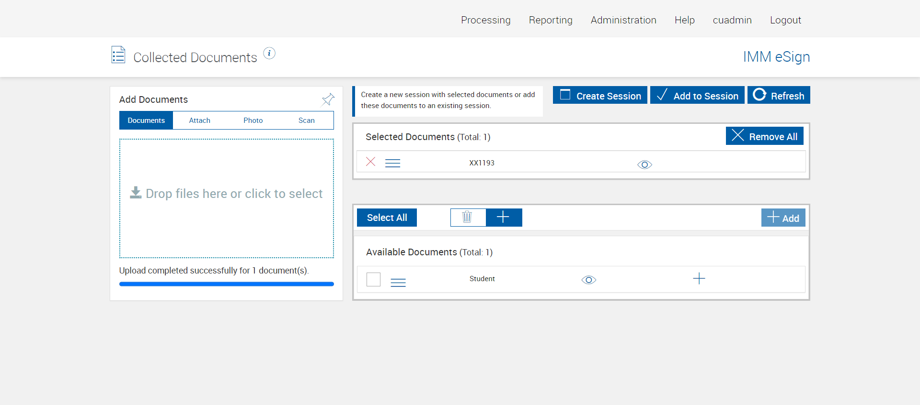Screen dimensions: 920x405
Task: Open the Processing menu
Action: pyautogui.click(x=485, y=20)
